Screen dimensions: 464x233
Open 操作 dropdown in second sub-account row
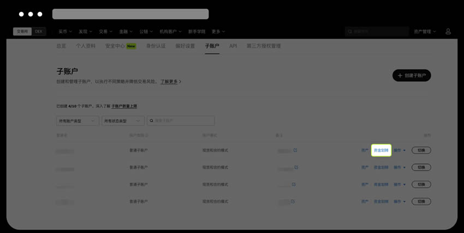[400, 168]
